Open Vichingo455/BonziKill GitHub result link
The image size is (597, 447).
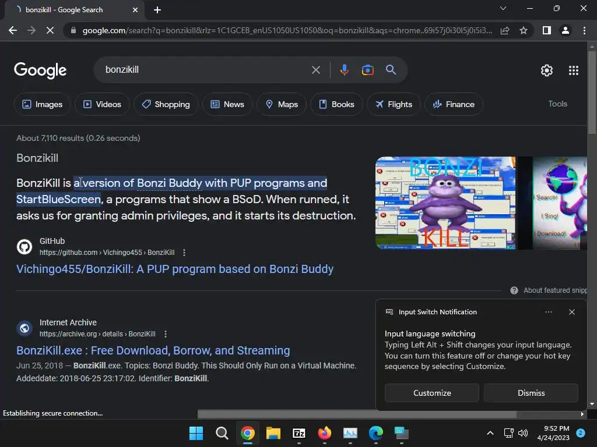pyautogui.click(x=175, y=269)
